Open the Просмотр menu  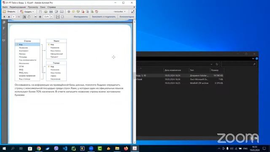click(x=33, y=7)
